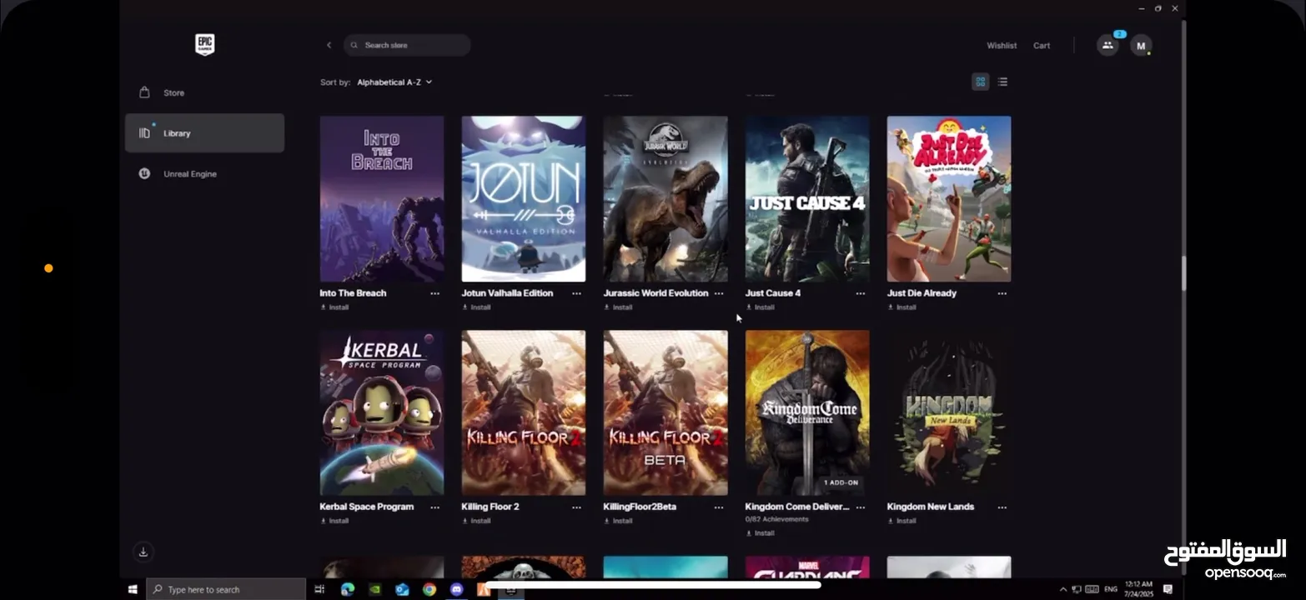Open the NVIDIA app on the taskbar
1306x600 pixels.
coord(375,589)
